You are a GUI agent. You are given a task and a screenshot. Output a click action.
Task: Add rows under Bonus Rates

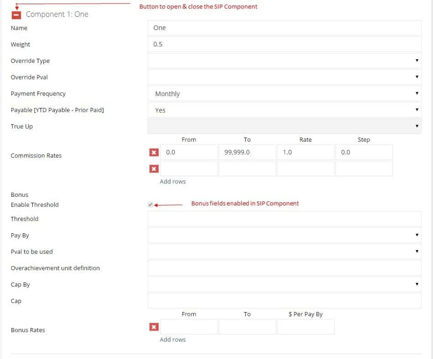click(173, 340)
